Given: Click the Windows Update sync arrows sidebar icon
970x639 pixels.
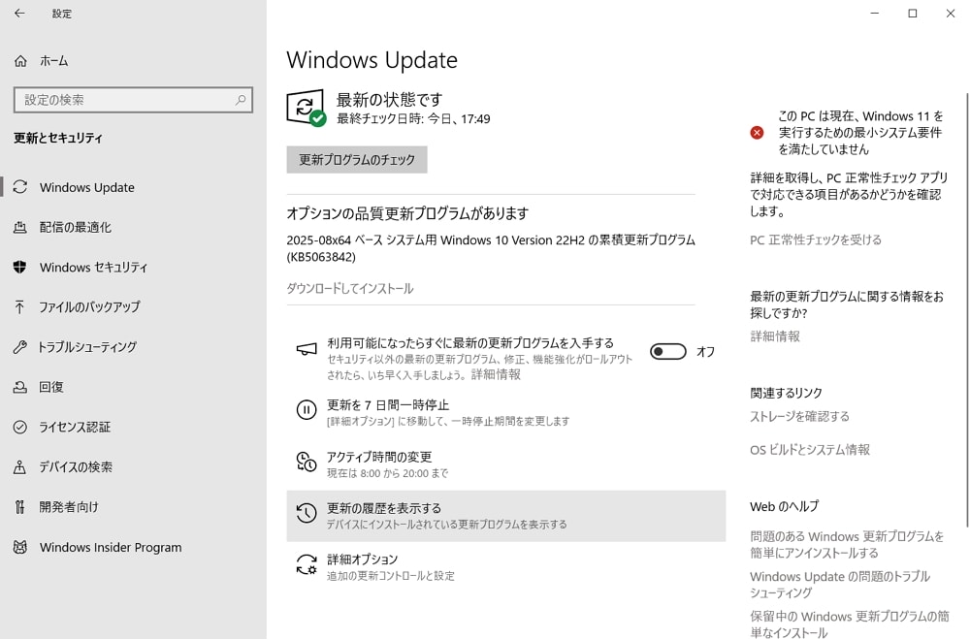Looking at the screenshot, I should point(19,187).
